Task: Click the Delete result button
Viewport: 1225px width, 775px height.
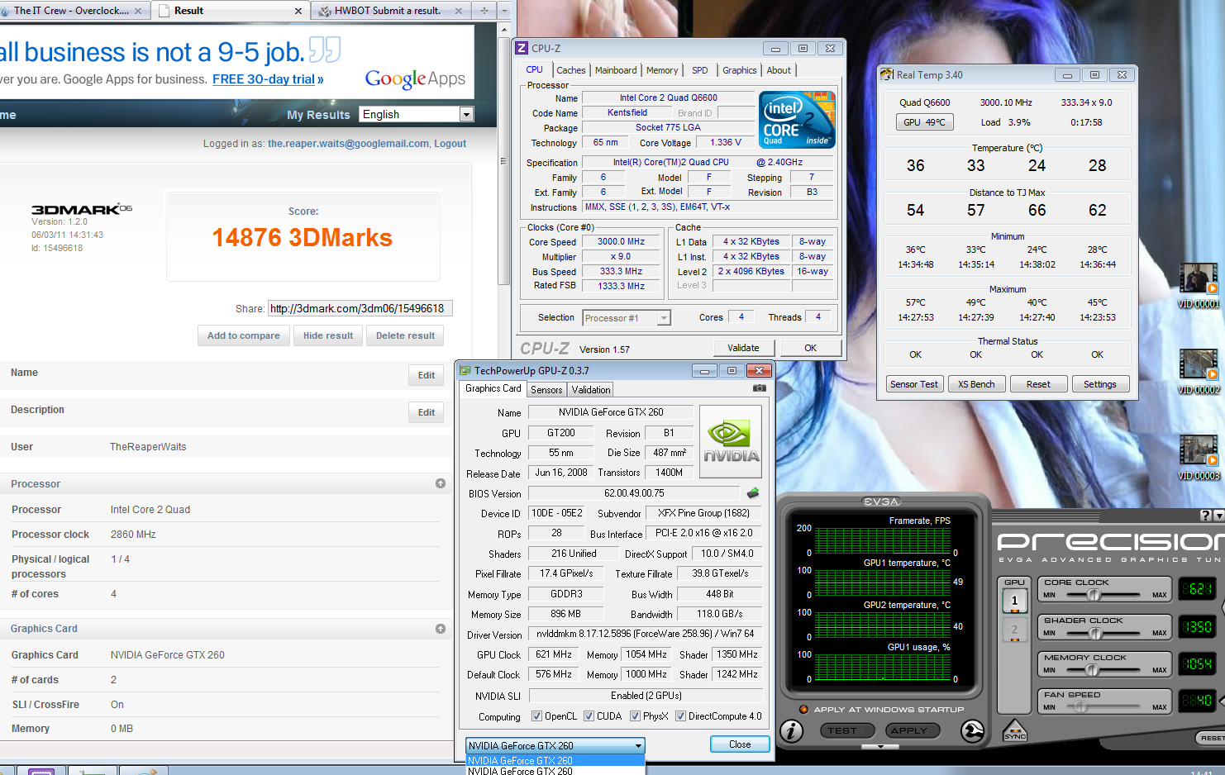Action: (405, 335)
